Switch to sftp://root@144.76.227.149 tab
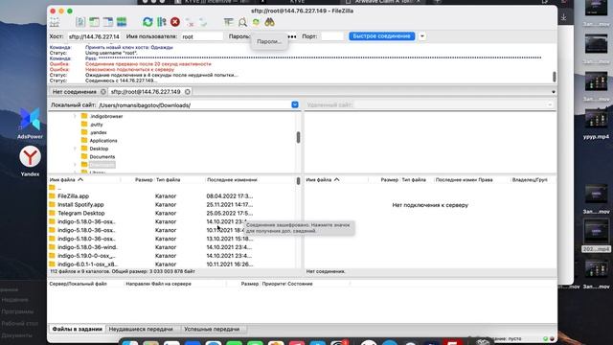 click(x=146, y=92)
